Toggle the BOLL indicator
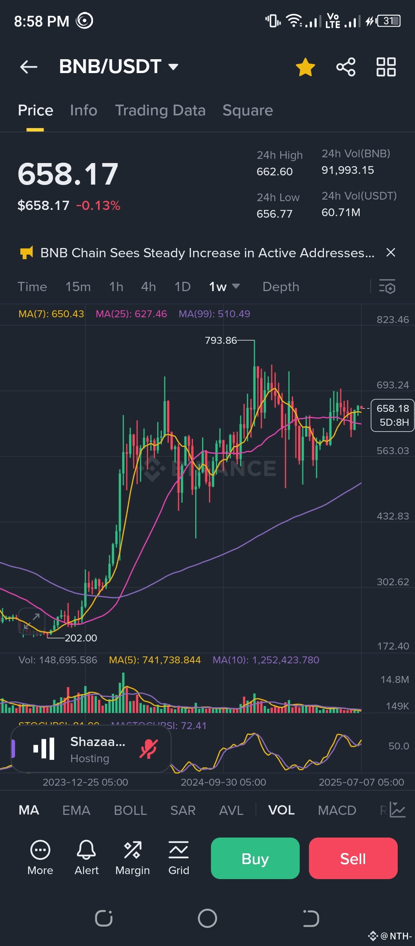The image size is (415, 946). tap(130, 810)
